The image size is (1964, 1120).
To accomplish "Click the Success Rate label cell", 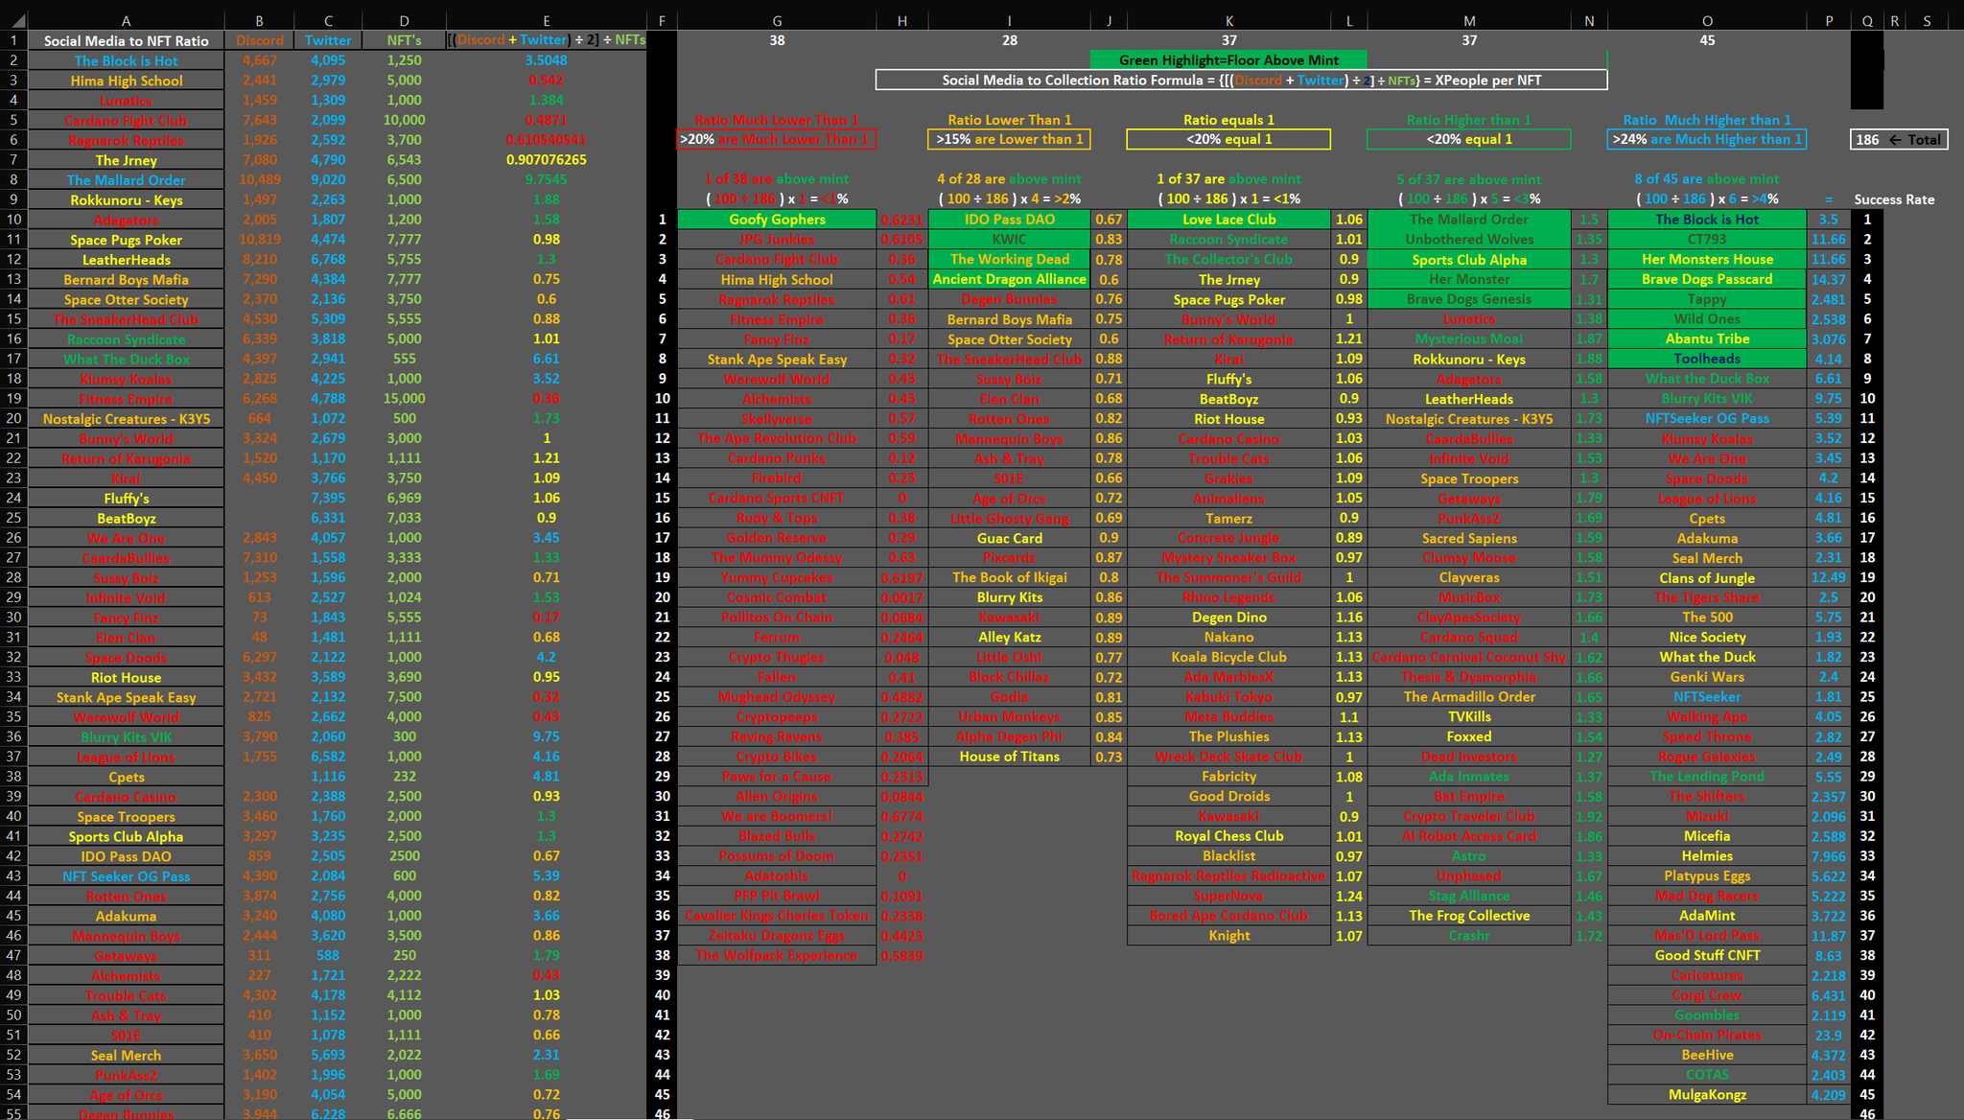I will [x=1893, y=199].
